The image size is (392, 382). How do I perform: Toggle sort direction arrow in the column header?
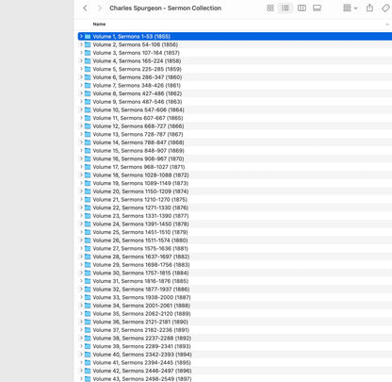(x=387, y=25)
